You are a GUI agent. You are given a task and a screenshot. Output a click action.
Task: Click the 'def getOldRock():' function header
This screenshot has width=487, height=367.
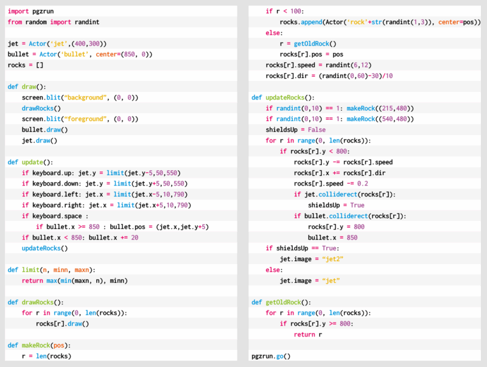[281, 302]
